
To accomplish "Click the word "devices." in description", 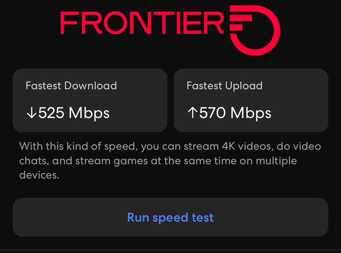I will (x=39, y=175).
